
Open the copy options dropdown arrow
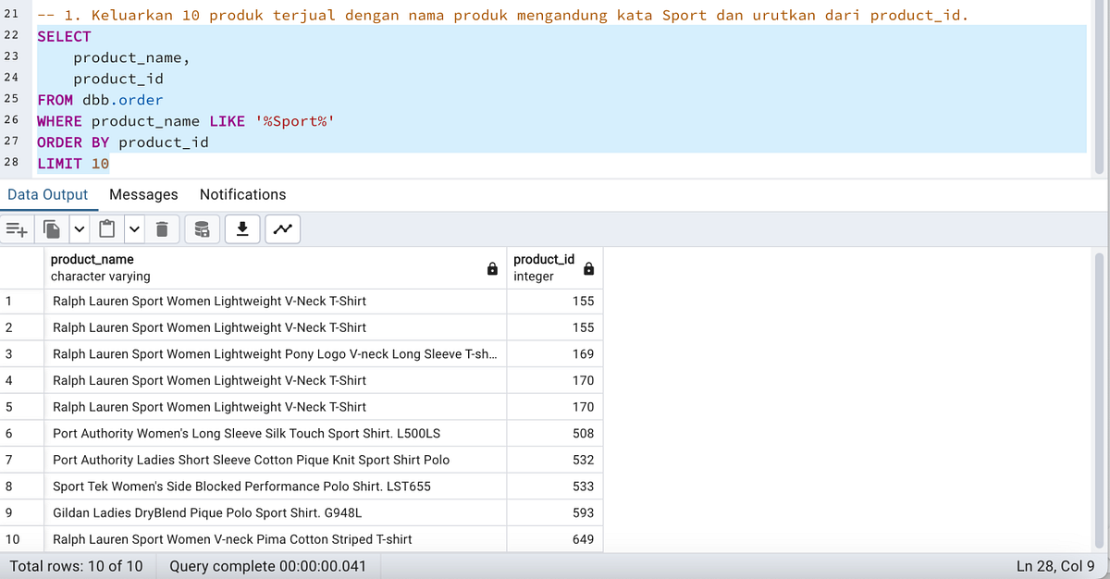click(x=79, y=228)
